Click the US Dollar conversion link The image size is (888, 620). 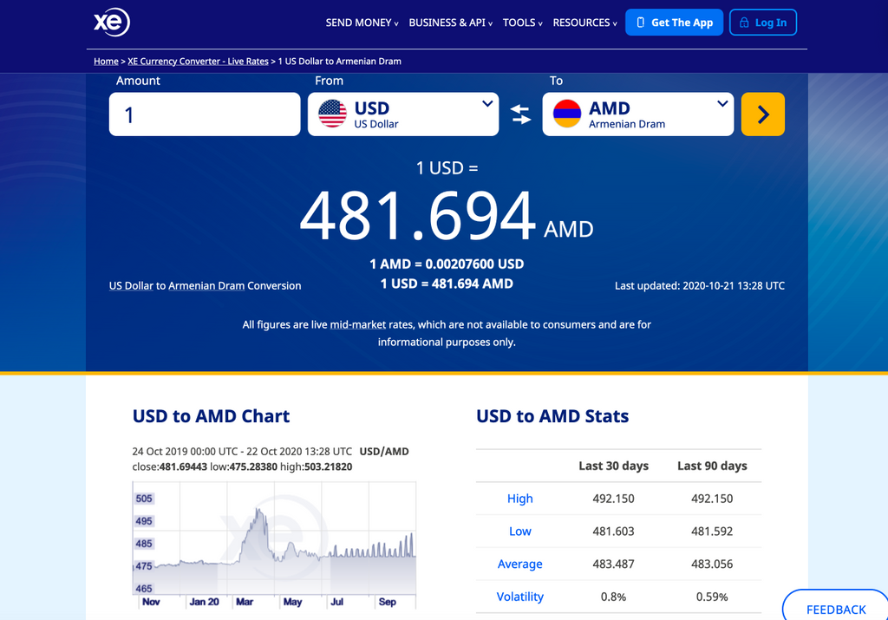tap(131, 285)
